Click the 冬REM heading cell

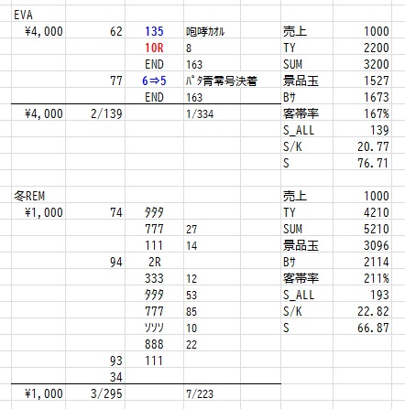tap(29, 196)
